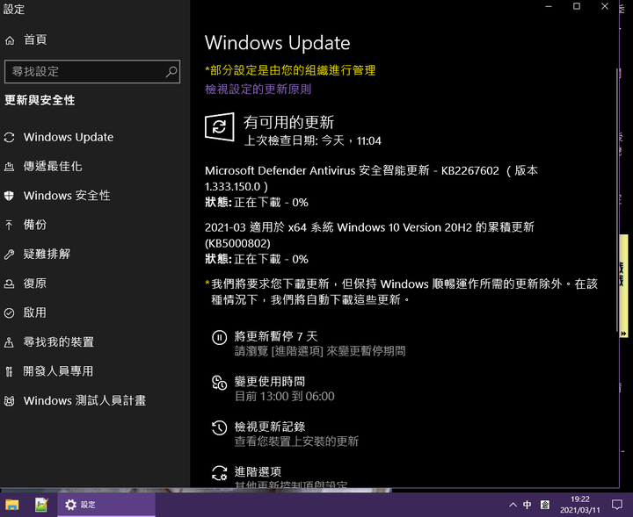Minimize the 設定 window
The width and height of the screenshot is (633, 517).
[x=549, y=6]
